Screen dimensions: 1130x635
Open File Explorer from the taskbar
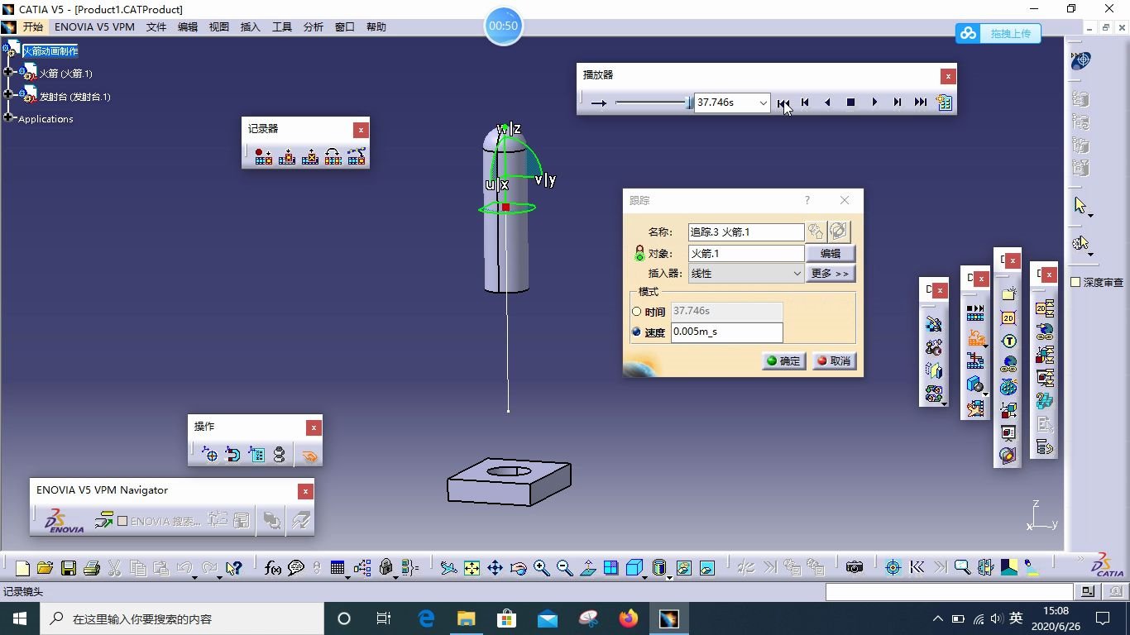[x=467, y=618]
